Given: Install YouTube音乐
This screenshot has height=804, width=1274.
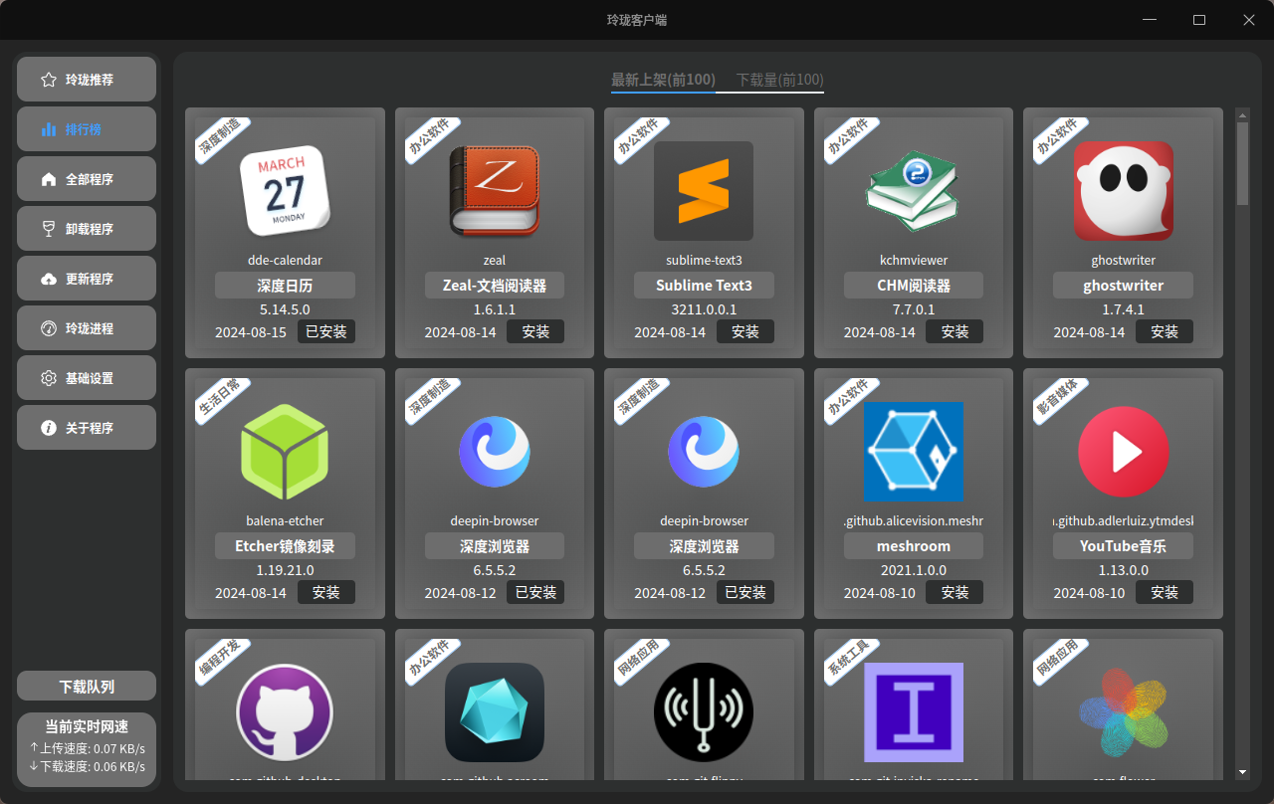Looking at the screenshot, I should click(1165, 592).
